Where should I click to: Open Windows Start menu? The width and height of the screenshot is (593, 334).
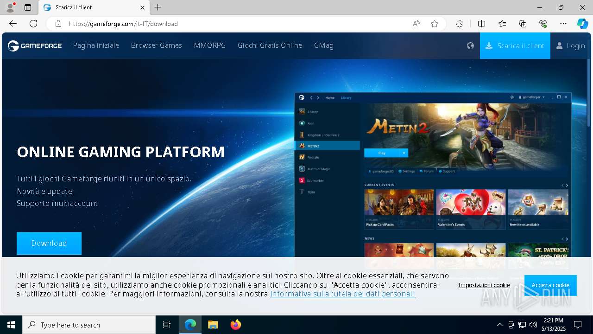tap(11, 325)
